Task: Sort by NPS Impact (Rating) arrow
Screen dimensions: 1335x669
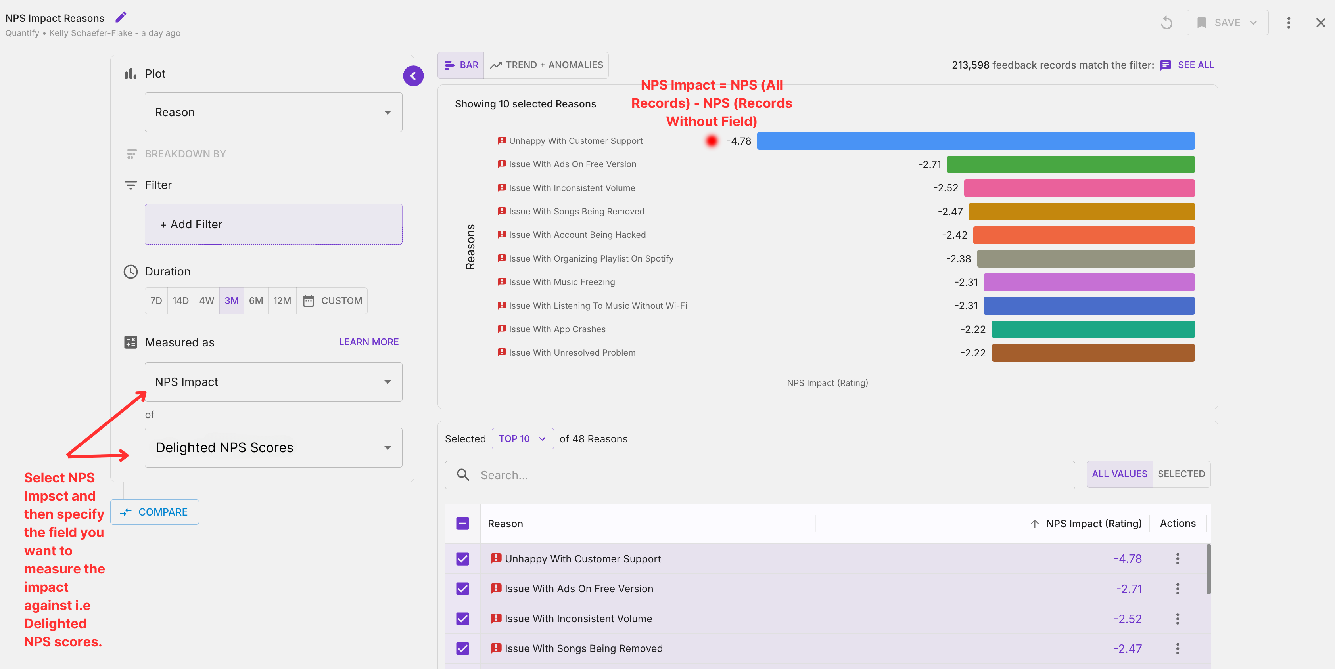Action: point(1034,524)
